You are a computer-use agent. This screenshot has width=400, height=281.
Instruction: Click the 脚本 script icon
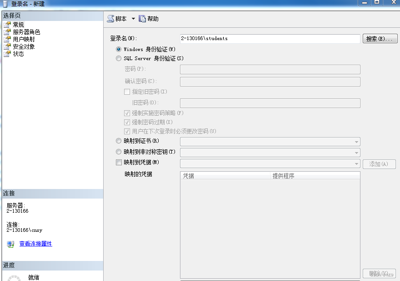(110, 19)
